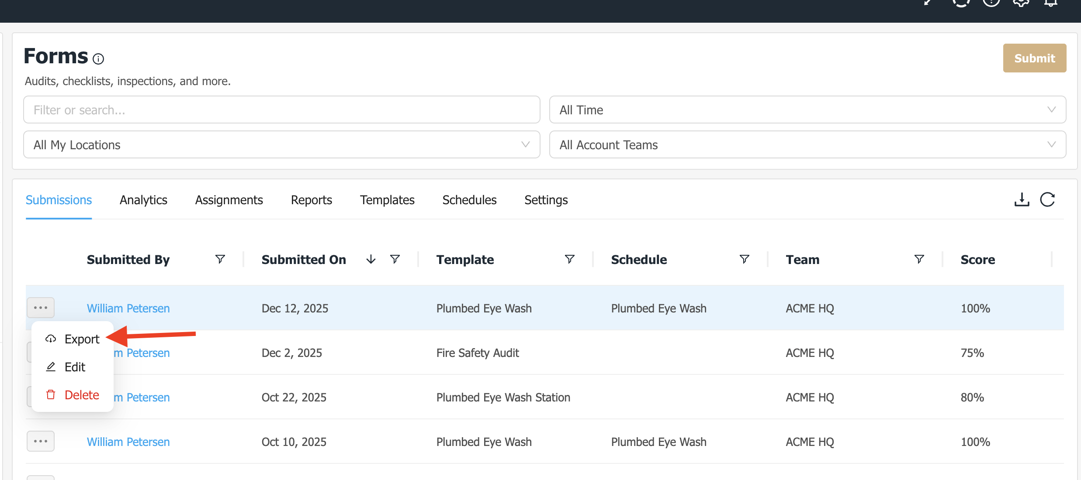
Task: Open the Schedule column filter icon
Action: 744,259
